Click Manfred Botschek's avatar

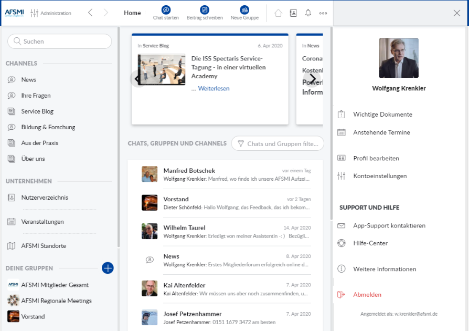click(x=150, y=174)
